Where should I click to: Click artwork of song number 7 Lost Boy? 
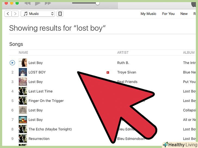point(23,120)
